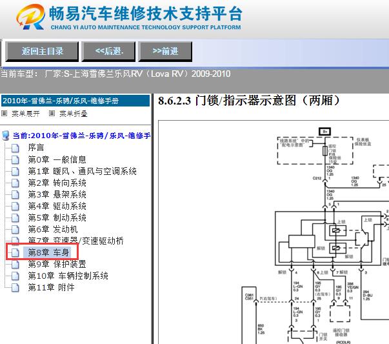Collapse all menus with 菜单折叠
This screenshot has height=344, width=389.
[73, 114]
